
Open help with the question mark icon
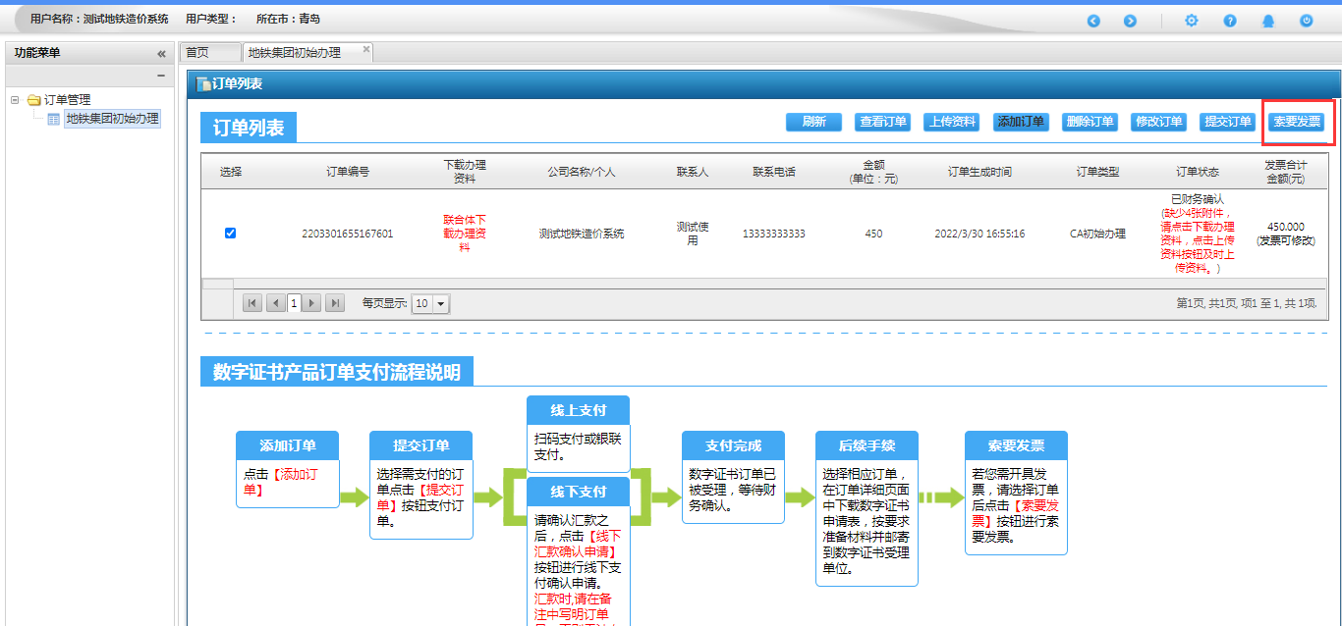click(1229, 21)
